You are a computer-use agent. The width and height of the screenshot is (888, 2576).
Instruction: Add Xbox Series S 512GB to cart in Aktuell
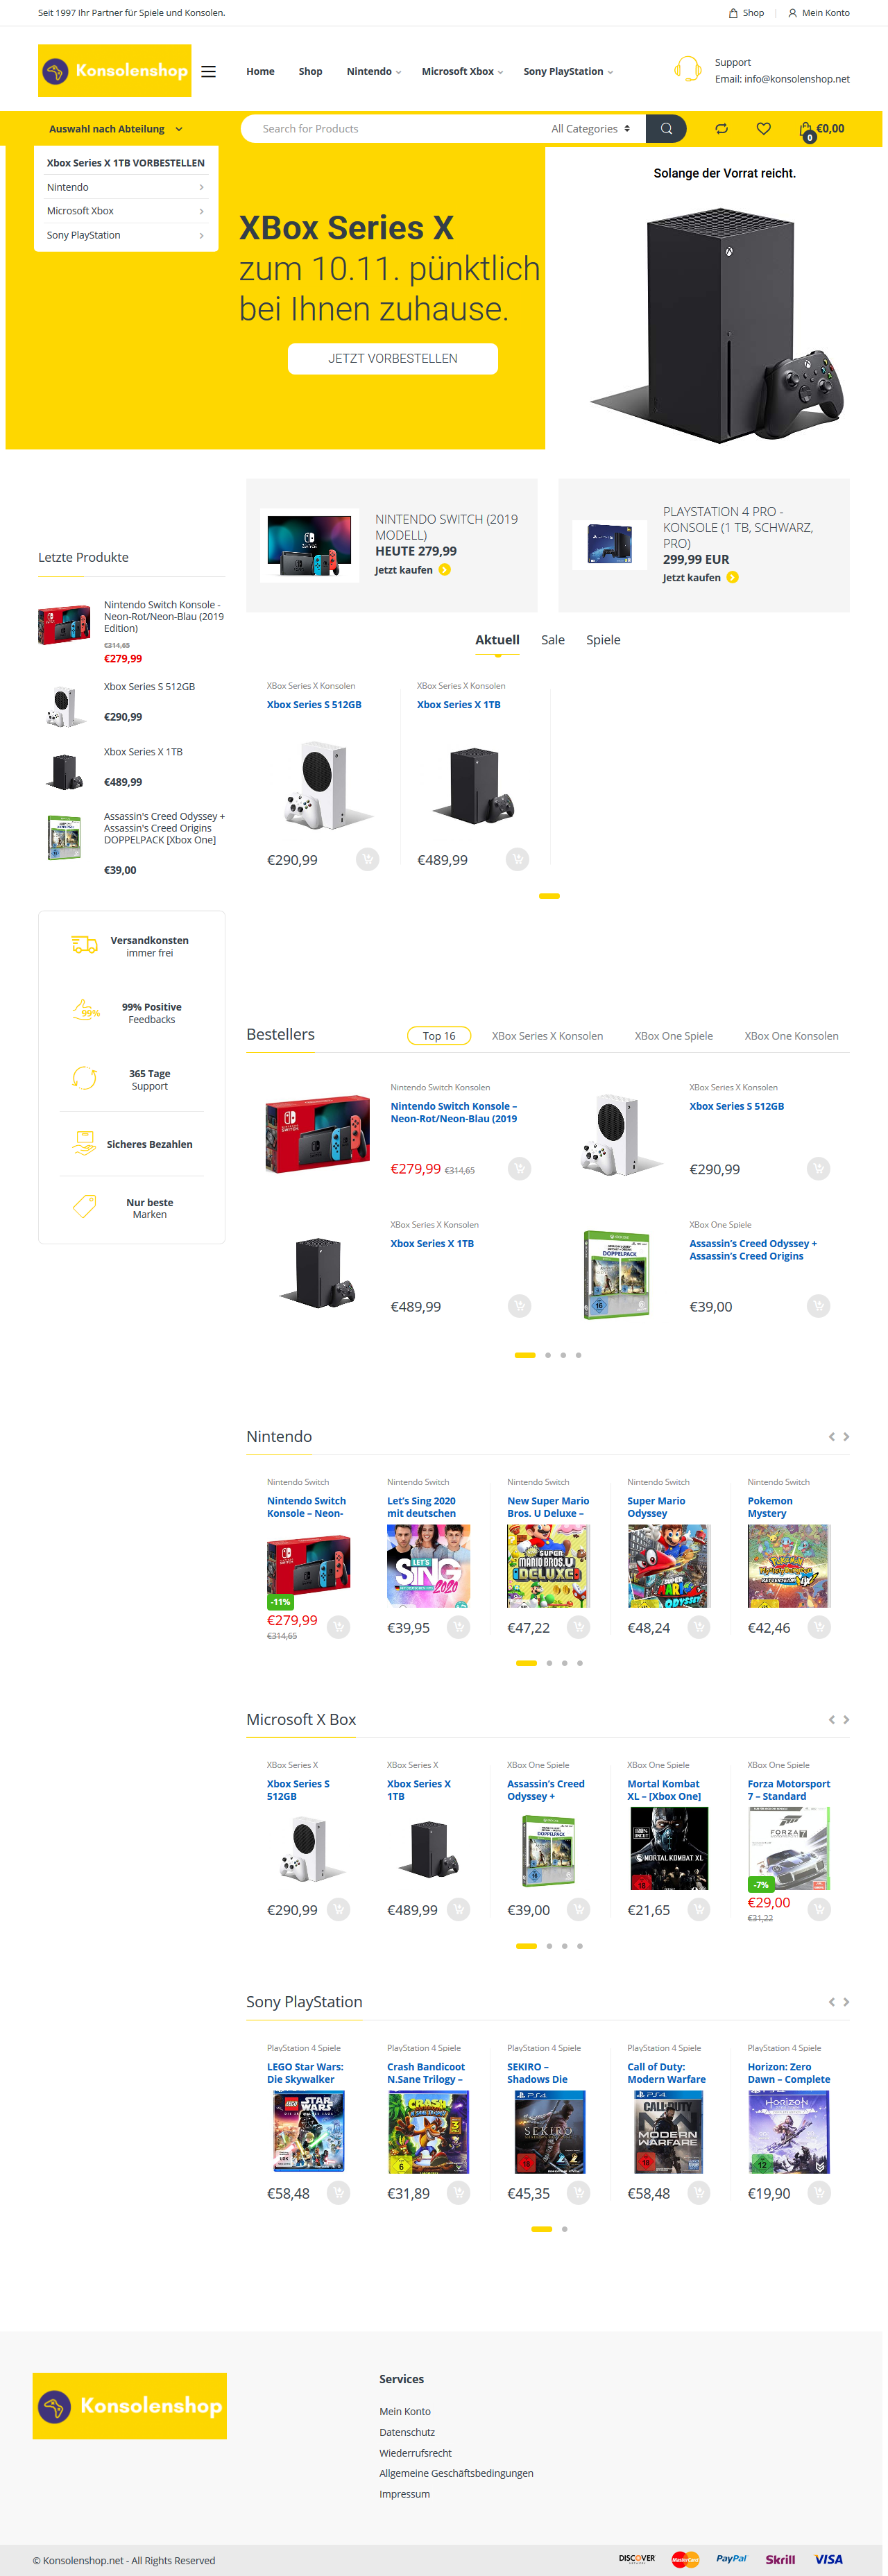click(367, 859)
